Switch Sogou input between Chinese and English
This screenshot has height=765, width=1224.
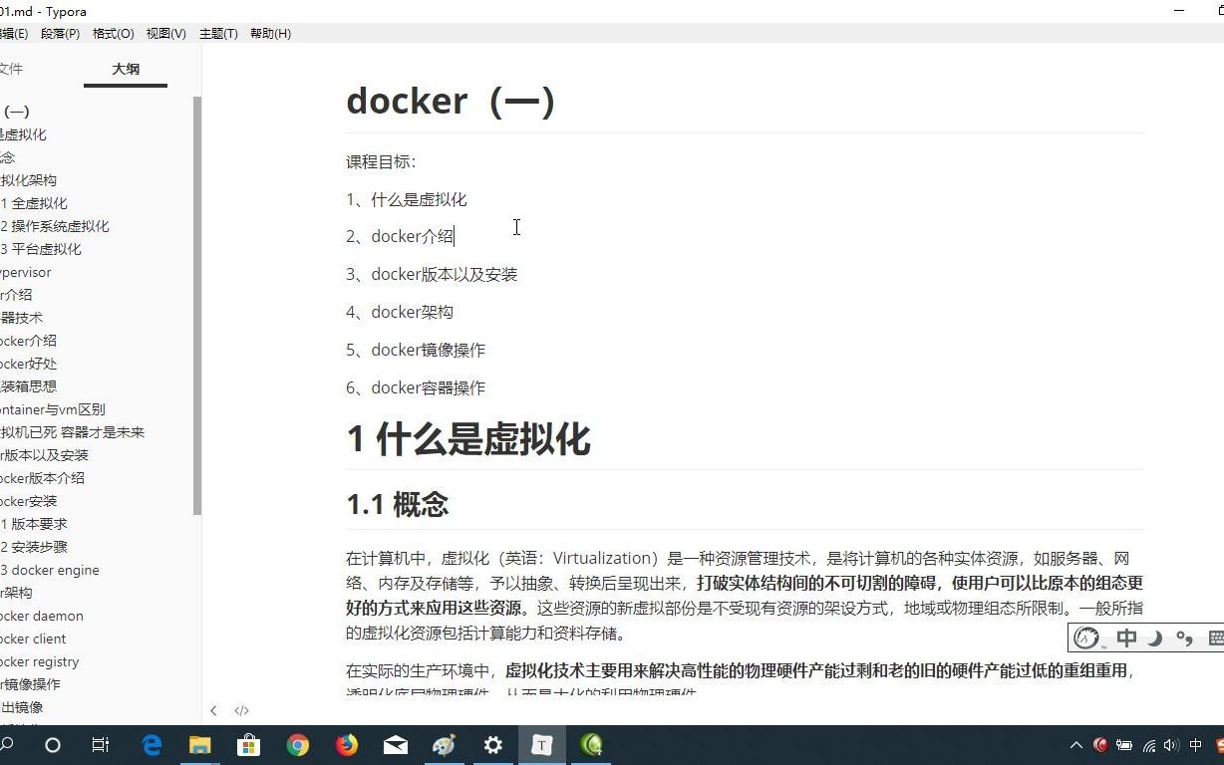pos(1127,637)
